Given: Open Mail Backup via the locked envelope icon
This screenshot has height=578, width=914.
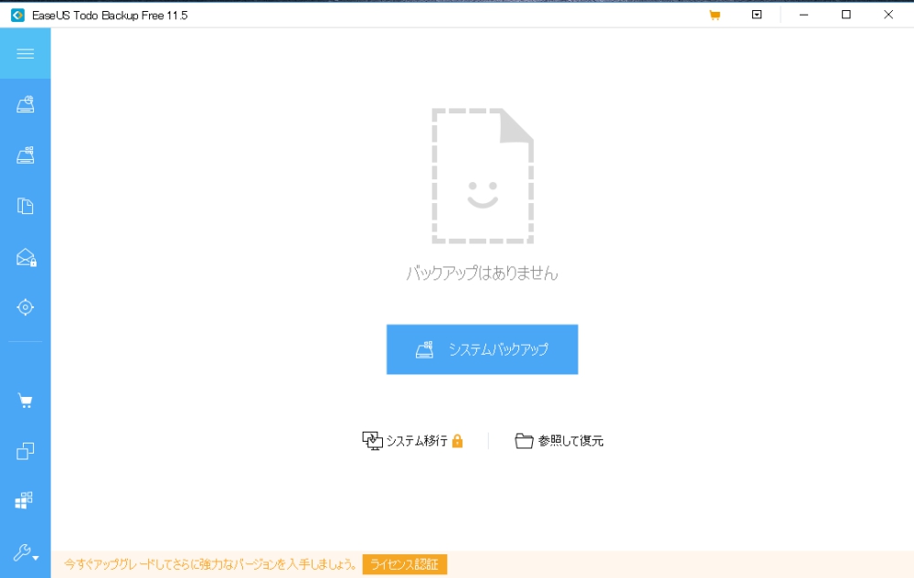Looking at the screenshot, I should (25, 257).
